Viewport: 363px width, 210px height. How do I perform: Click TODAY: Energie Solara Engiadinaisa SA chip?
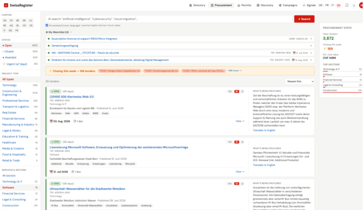point(120,71)
